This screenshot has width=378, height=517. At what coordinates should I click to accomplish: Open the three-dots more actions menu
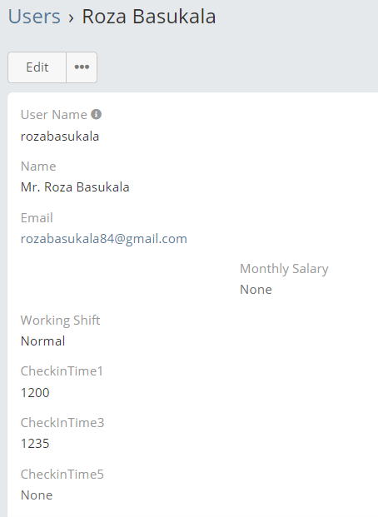(x=82, y=67)
